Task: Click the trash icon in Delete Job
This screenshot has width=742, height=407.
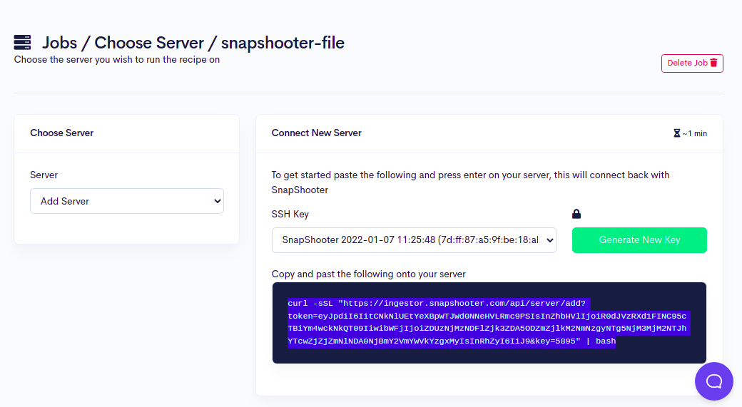Action: 714,63
